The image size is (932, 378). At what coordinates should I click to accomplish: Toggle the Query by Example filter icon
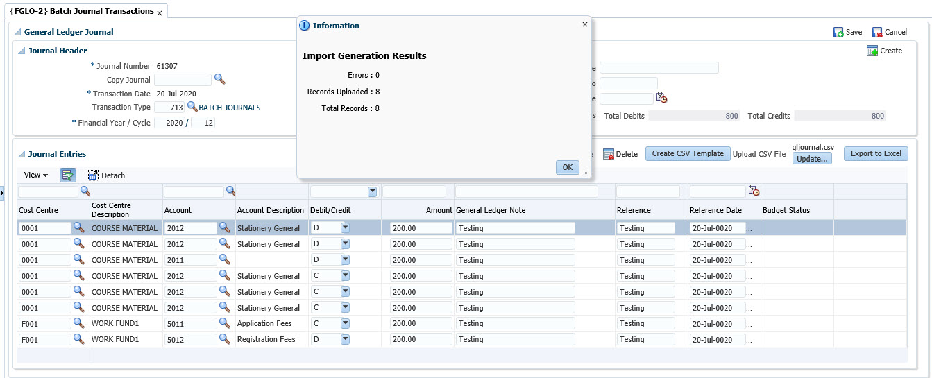[67, 175]
